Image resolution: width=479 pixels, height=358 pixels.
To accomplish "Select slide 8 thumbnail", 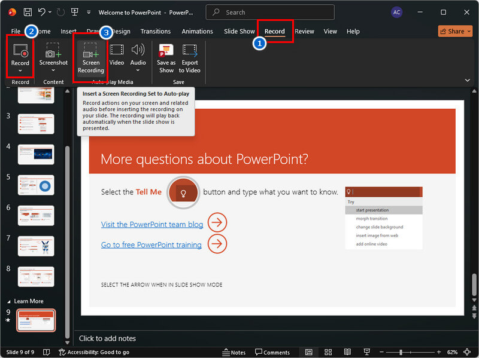I will (36, 277).
